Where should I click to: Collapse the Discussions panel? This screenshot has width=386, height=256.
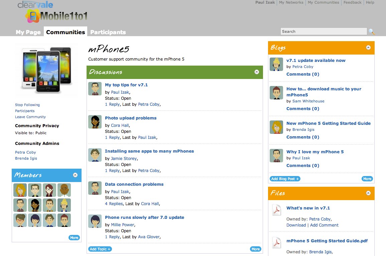(x=257, y=72)
